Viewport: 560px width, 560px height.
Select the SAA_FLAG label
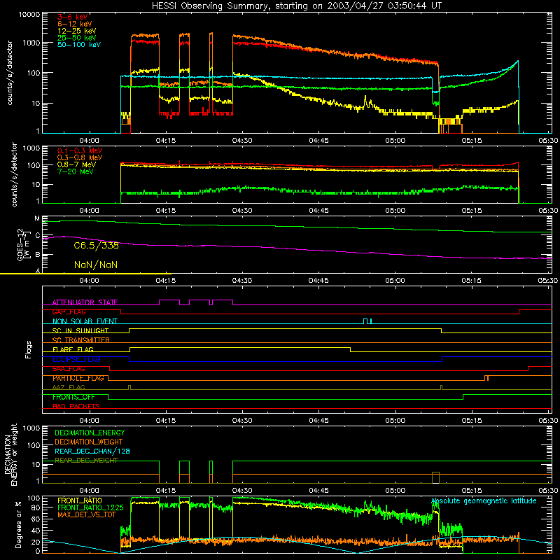[x=69, y=369]
